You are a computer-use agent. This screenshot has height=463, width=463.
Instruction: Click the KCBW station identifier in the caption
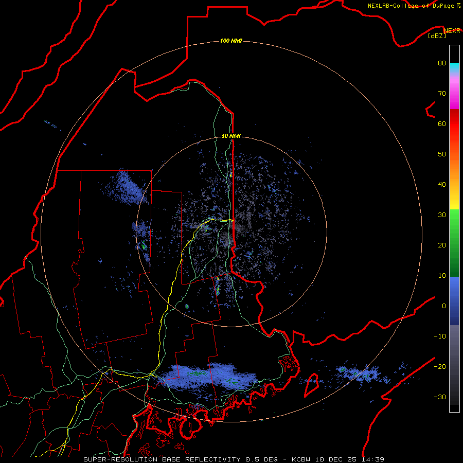tap(301, 459)
